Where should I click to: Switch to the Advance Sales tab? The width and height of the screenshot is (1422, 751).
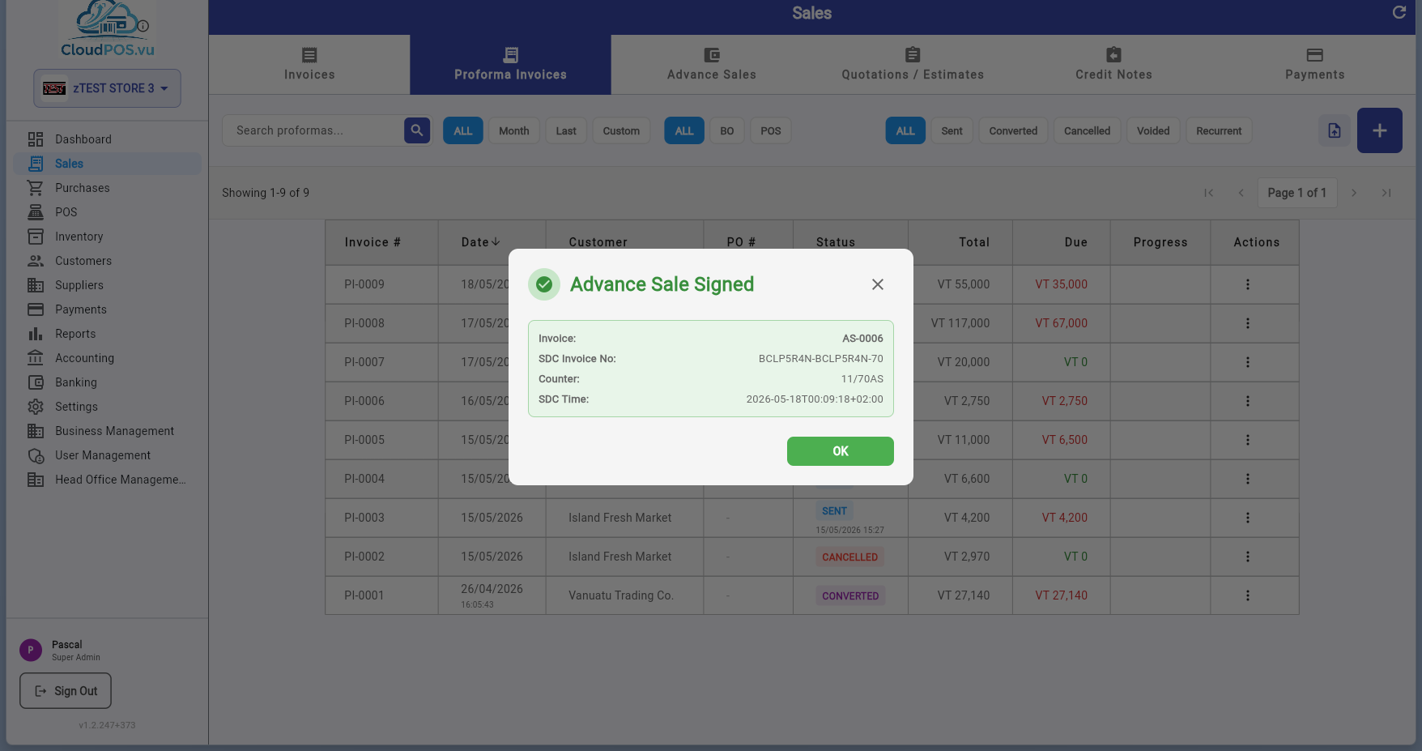tap(711, 65)
